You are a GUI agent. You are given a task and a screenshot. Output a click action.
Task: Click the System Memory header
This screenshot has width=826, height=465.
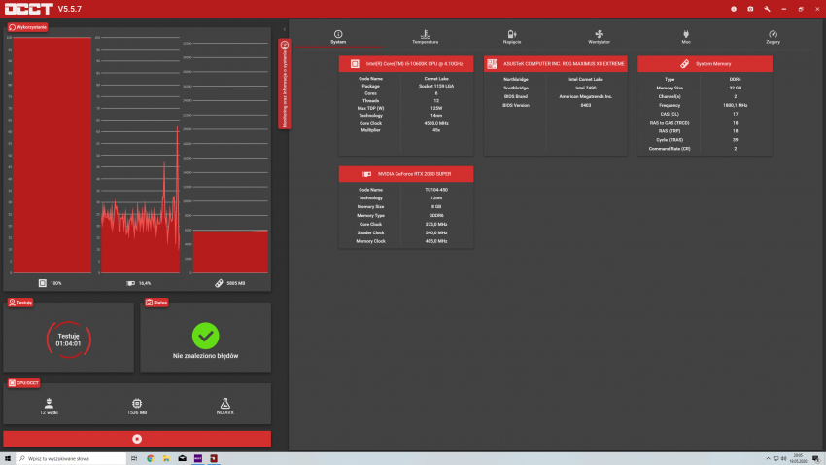[x=705, y=64]
